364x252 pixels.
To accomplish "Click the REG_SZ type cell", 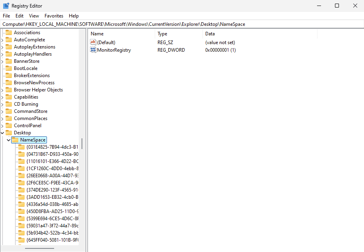I will pos(165,43).
